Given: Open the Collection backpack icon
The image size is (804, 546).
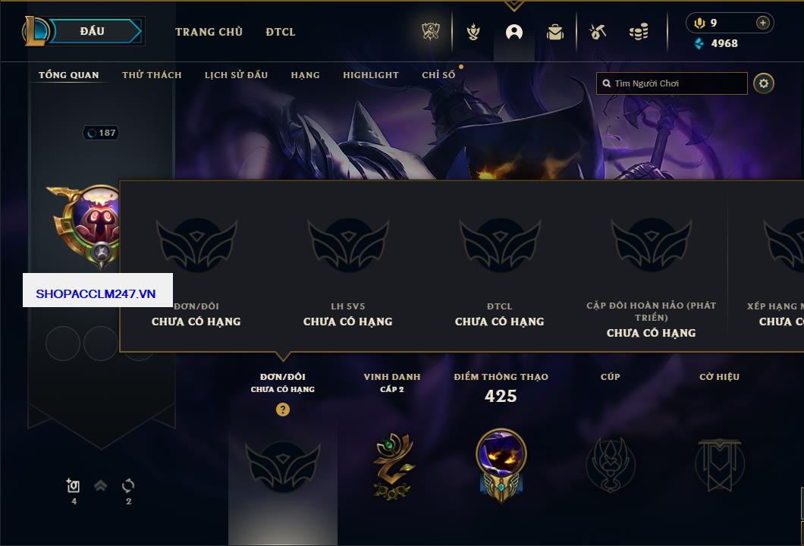Looking at the screenshot, I should (x=554, y=33).
